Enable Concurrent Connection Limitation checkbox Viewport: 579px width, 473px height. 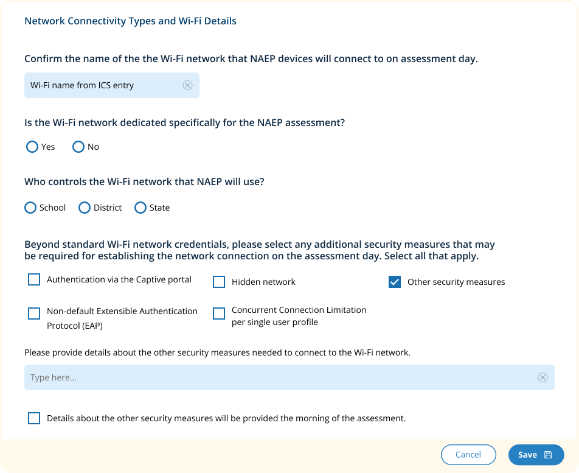tap(219, 314)
